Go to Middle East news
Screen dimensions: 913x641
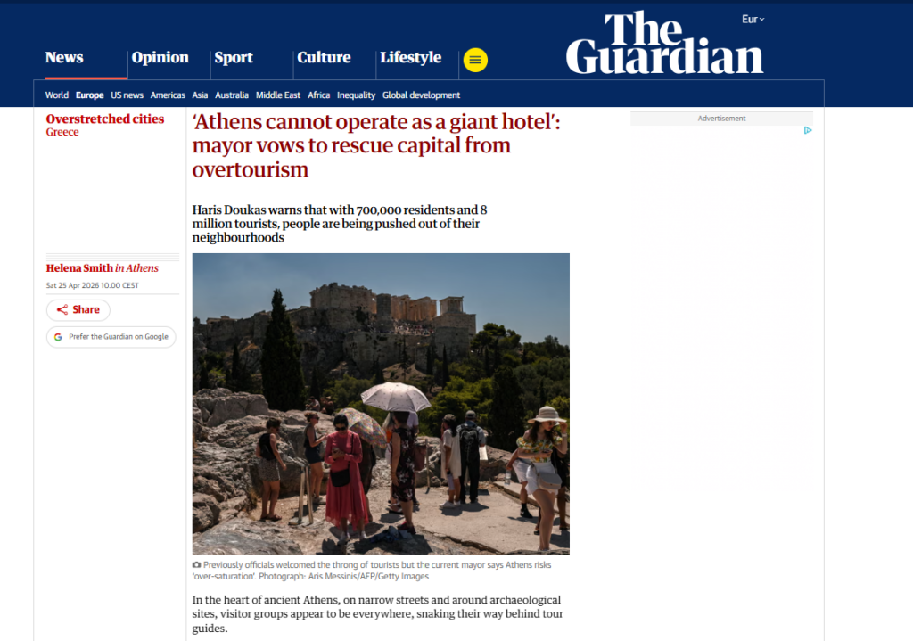point(278,95)
